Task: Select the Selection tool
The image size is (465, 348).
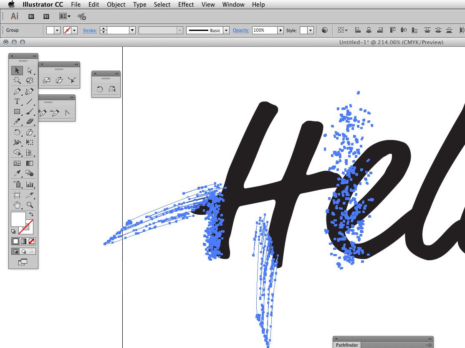Action: tap(17, 70)
